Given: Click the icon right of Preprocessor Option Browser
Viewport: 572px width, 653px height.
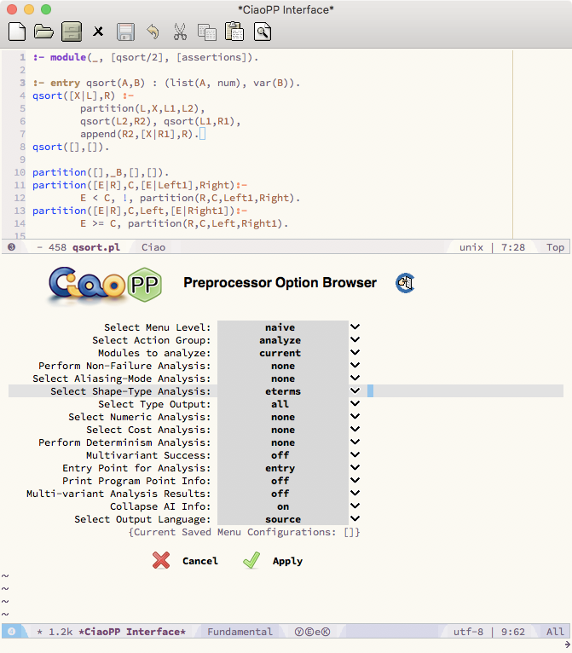Looking at the screenshot, I should tap(405, 283).
